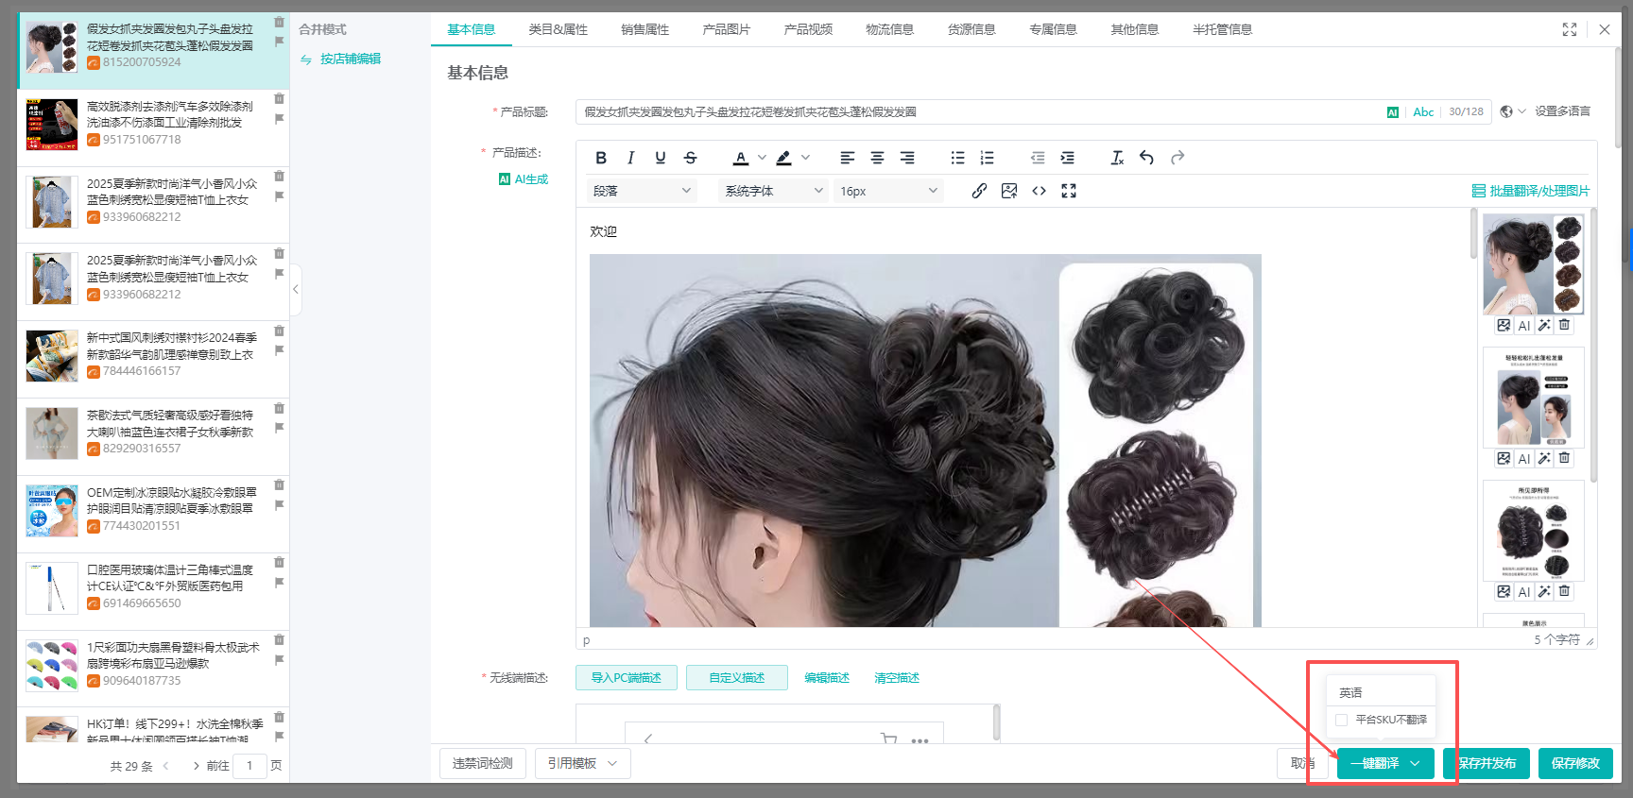
Task: Insert a hyperlink in description
Action: click(979, 191)
